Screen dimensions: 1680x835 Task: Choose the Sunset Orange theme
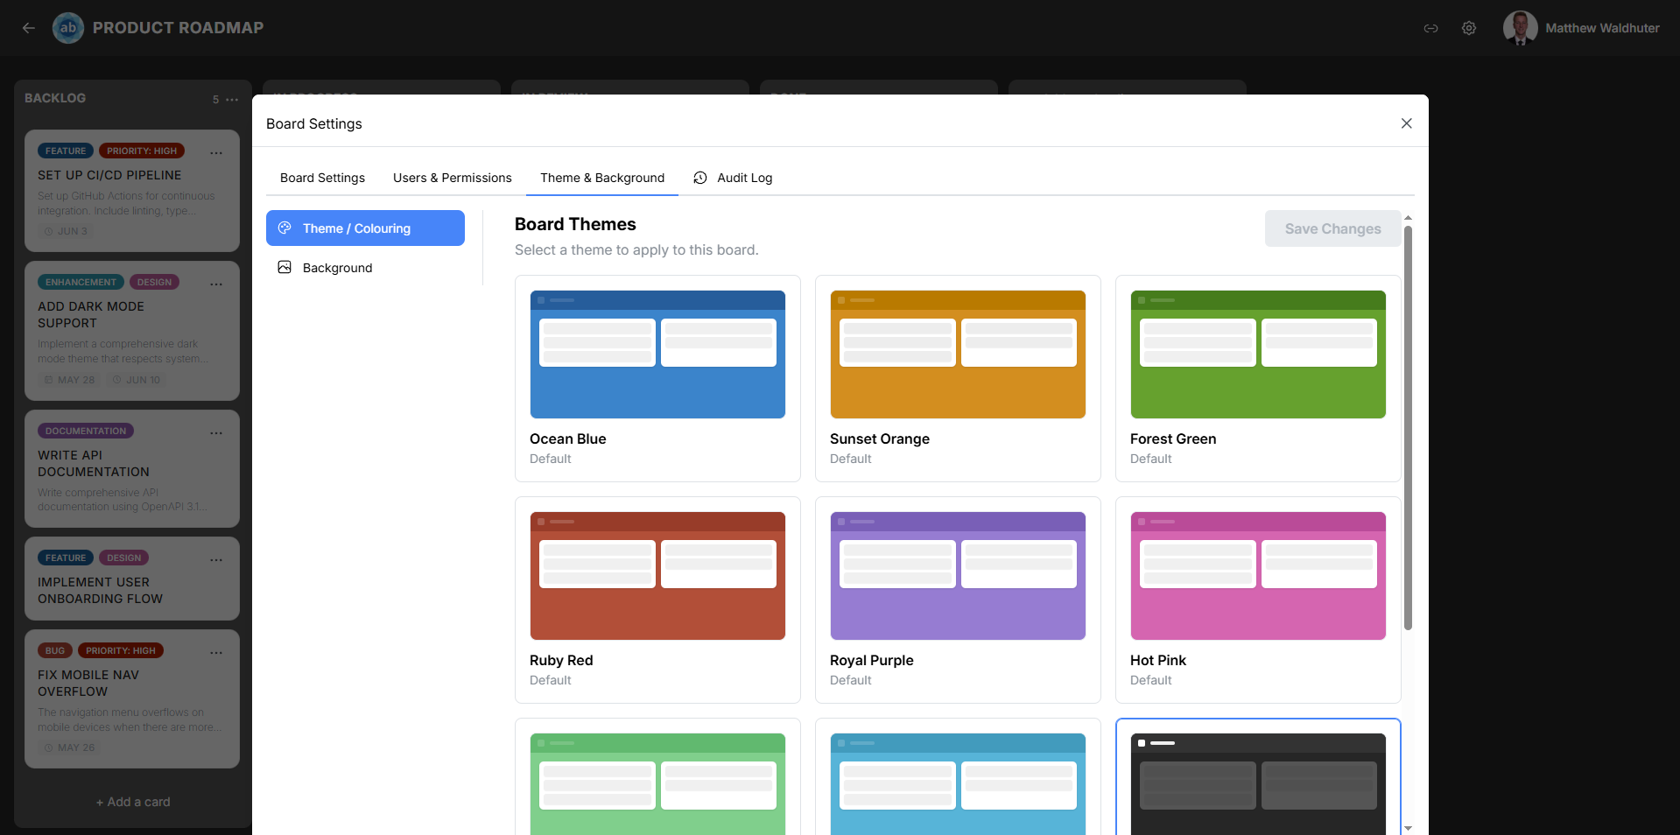tap(958, 378)
